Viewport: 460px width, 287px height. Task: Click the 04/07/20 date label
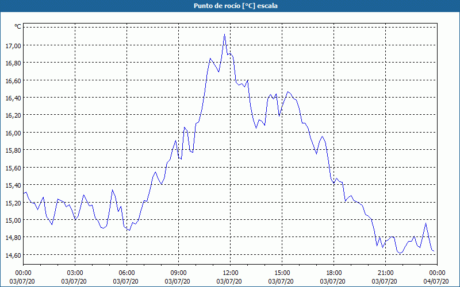[x=437, y=281]
